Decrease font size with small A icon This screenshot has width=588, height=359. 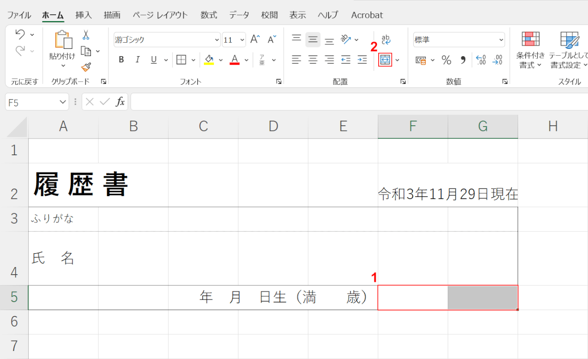272,39
